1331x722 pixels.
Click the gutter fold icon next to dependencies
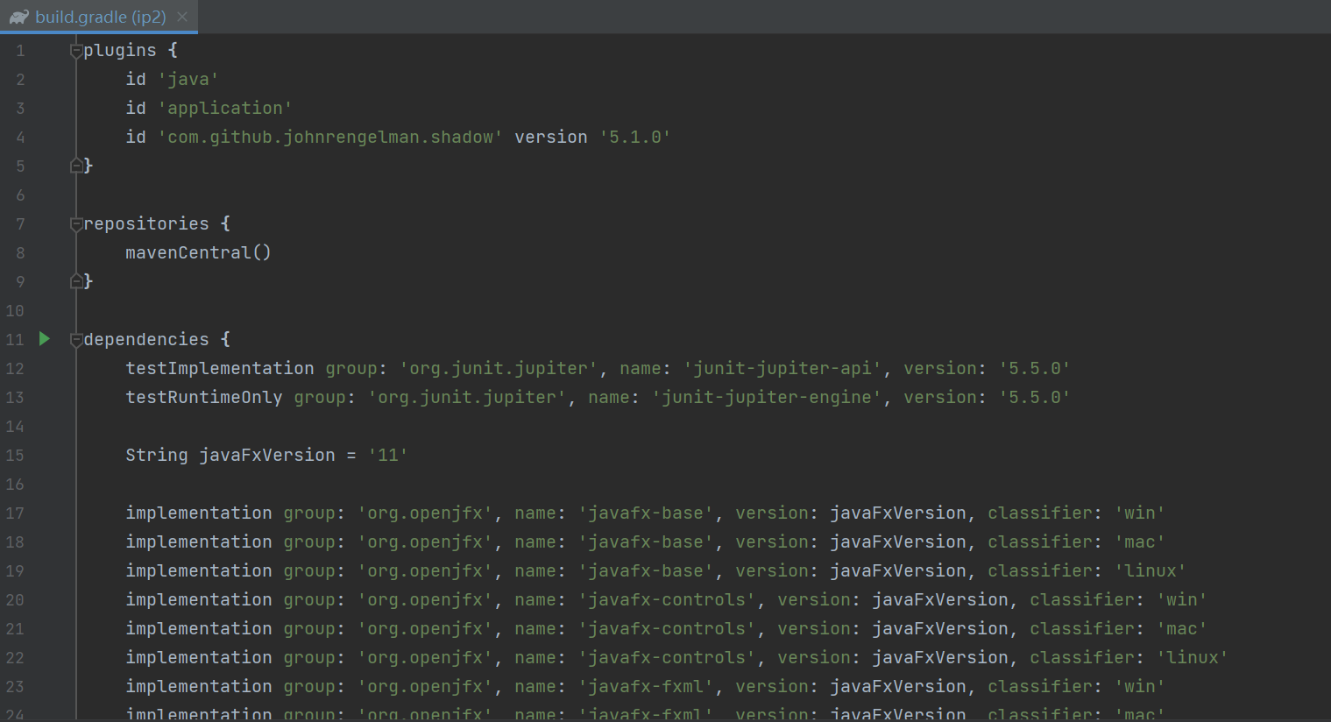pyautogui.click(x=76, y=338)
